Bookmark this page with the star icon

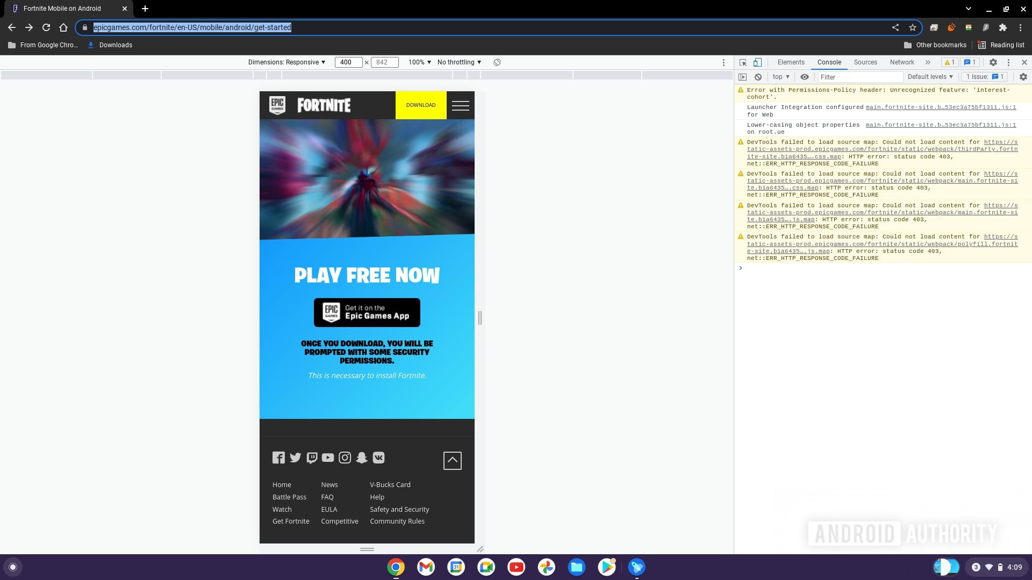pos(912,27)
